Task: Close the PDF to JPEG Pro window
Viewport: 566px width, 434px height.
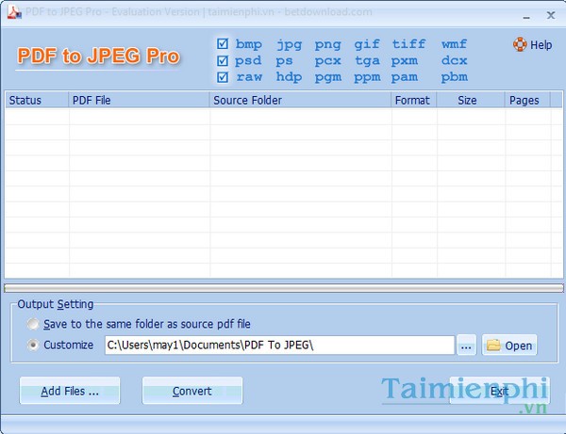Action: click(551, 15)
